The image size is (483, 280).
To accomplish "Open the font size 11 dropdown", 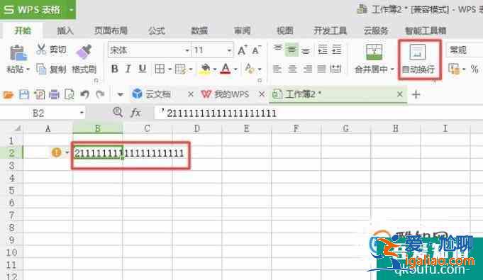I will tap(229, 50).
